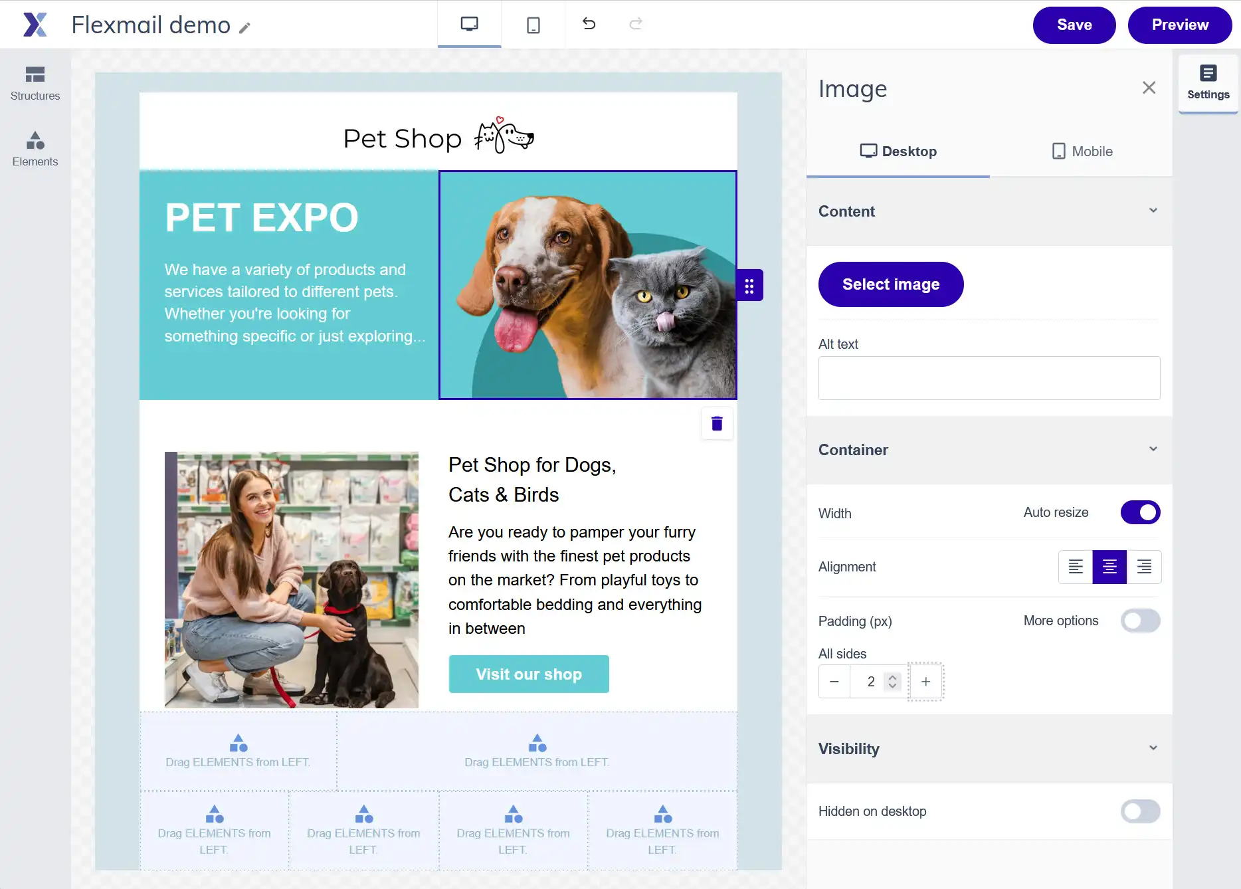This screenshot has width=1241, height=889.
Task: Delete the selected block with trash icon
Action: click(x=717, y=423)
